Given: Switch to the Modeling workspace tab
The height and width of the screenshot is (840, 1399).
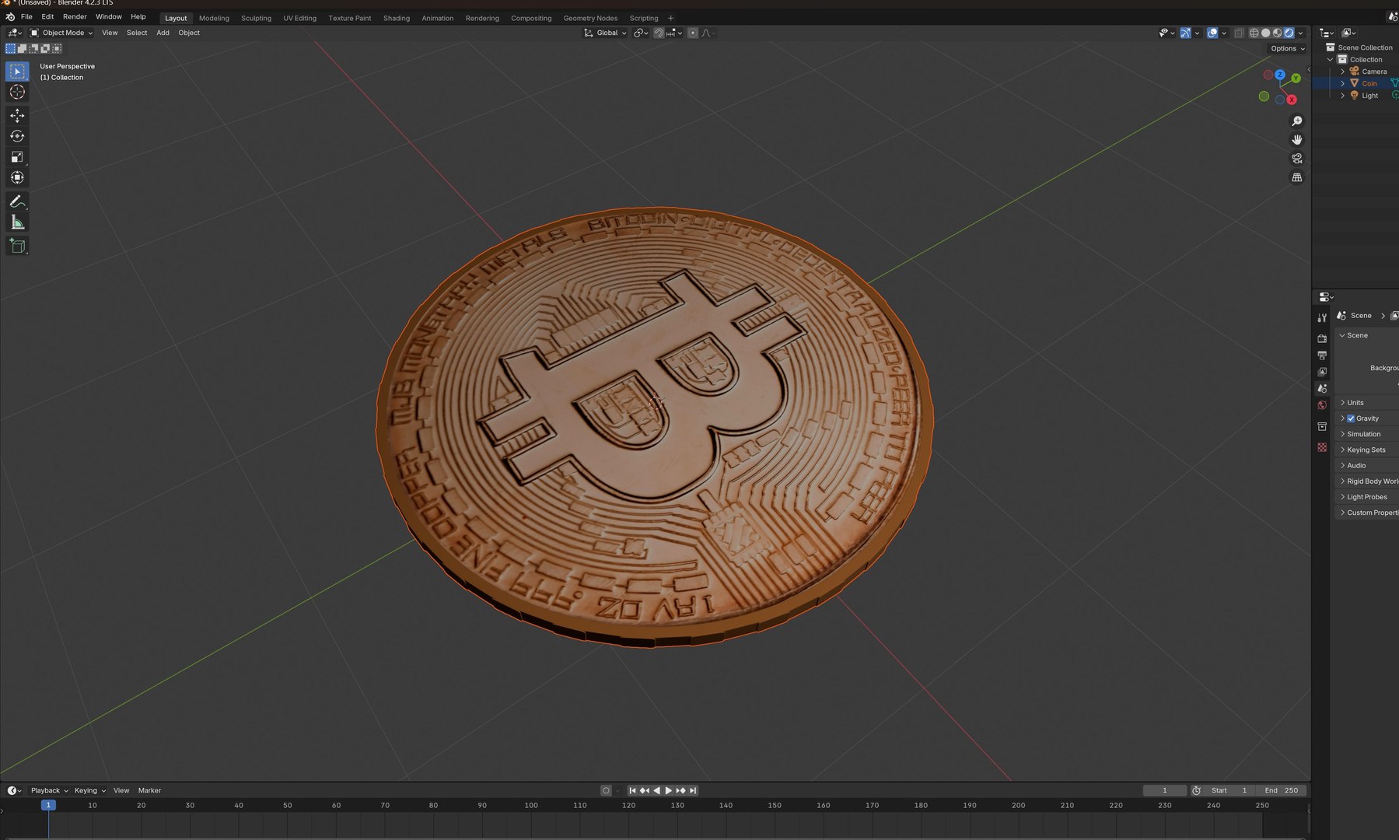Looking at the screenshot, I should [214, 18].
